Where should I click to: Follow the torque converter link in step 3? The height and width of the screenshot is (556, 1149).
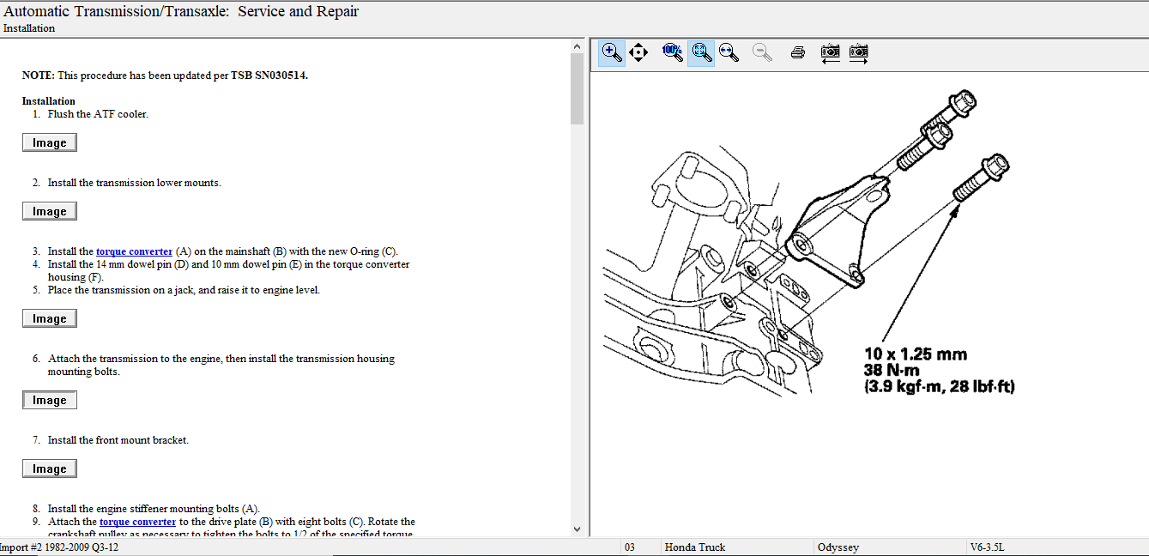coord(134,251)
